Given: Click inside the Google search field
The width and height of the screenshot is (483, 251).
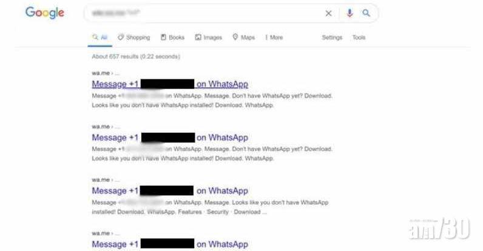Looking at the screenshot, I should [x=203, y=13].
